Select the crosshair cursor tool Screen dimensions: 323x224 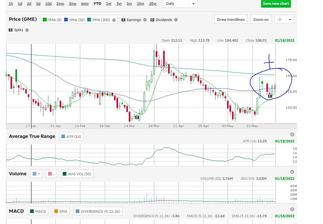click(280, 19)
